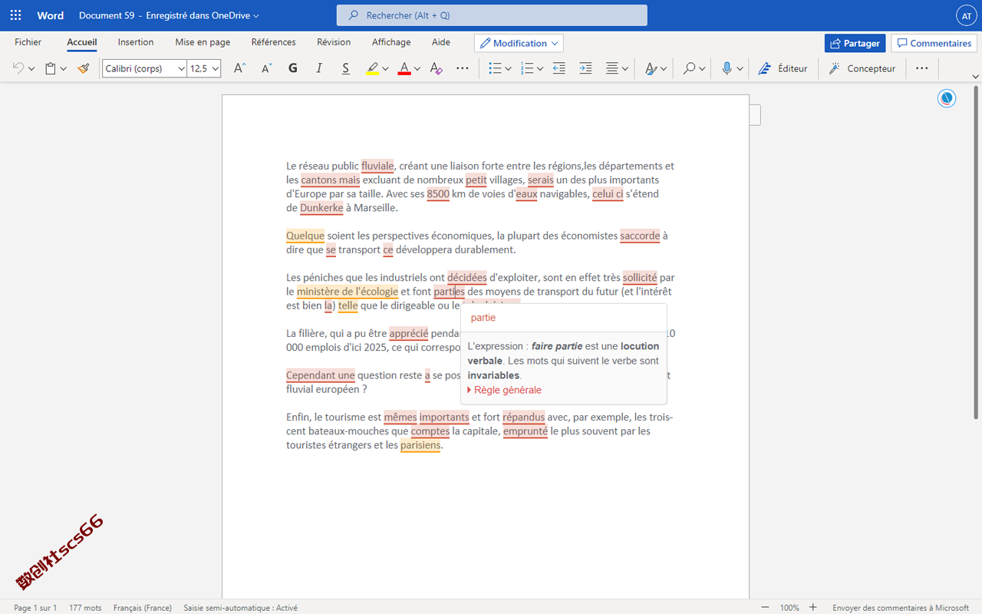The image size is (982, 614).
Task: Expand the ribbon display chevron
Action: click(975, 77)
